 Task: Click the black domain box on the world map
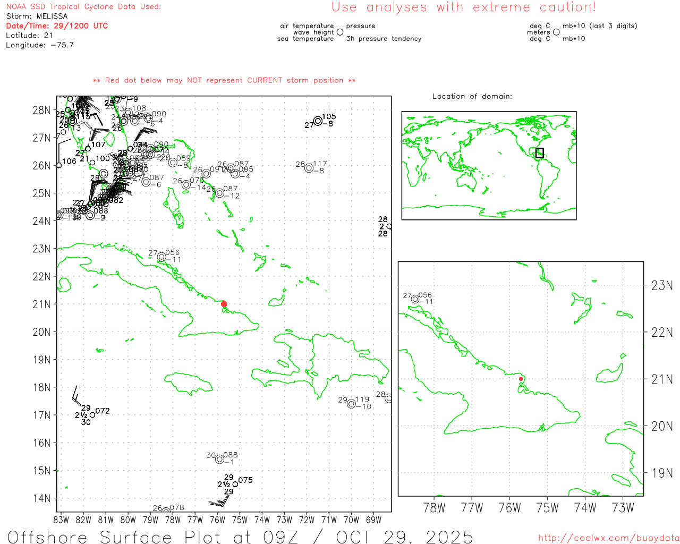point(539,153)
